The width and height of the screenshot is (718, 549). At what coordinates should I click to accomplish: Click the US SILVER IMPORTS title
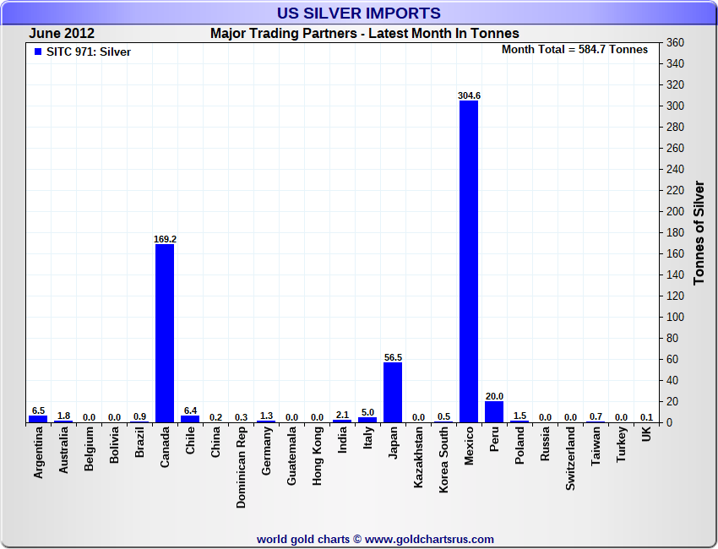tap(359, 14)
